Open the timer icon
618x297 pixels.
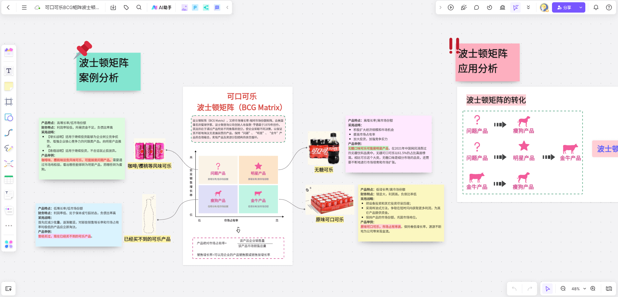click(x=490, y=7)
